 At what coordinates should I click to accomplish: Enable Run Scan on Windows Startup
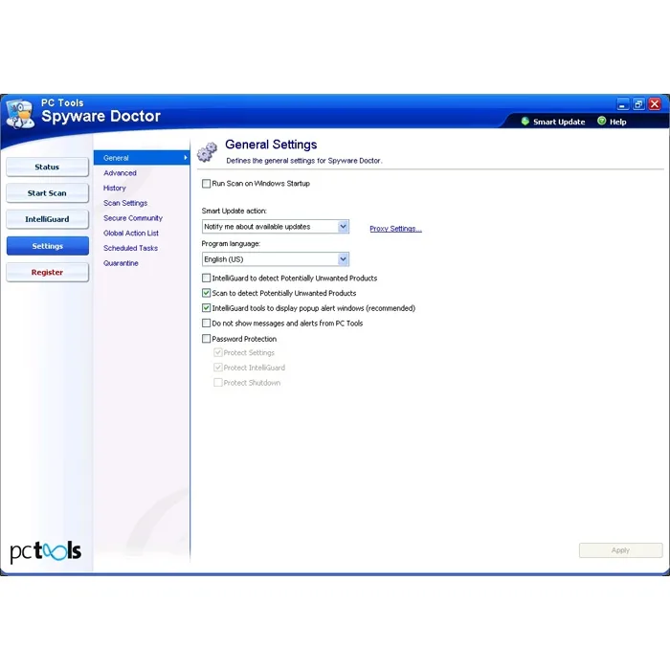[x=207, y=184]
